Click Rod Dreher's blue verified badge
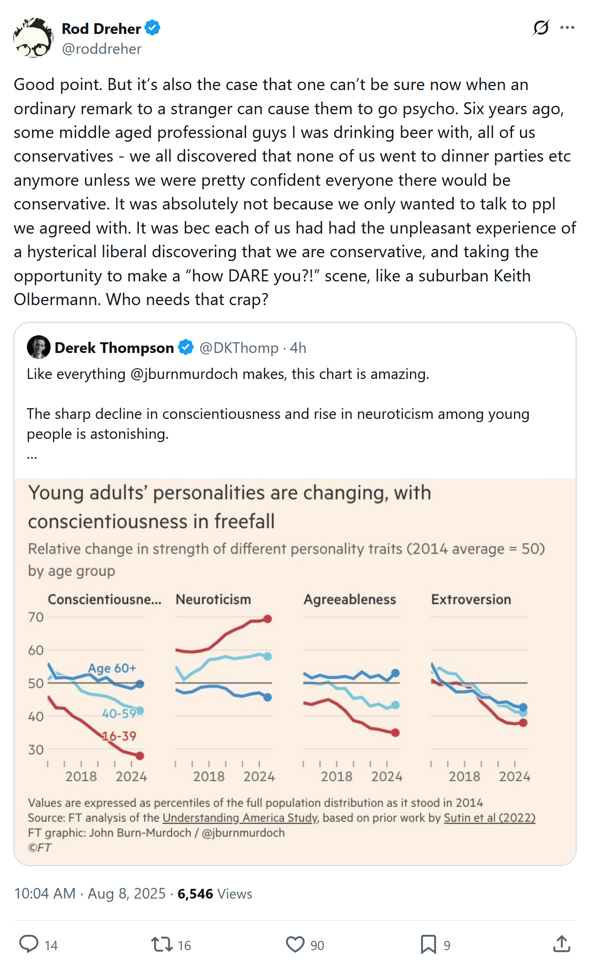 153,28
